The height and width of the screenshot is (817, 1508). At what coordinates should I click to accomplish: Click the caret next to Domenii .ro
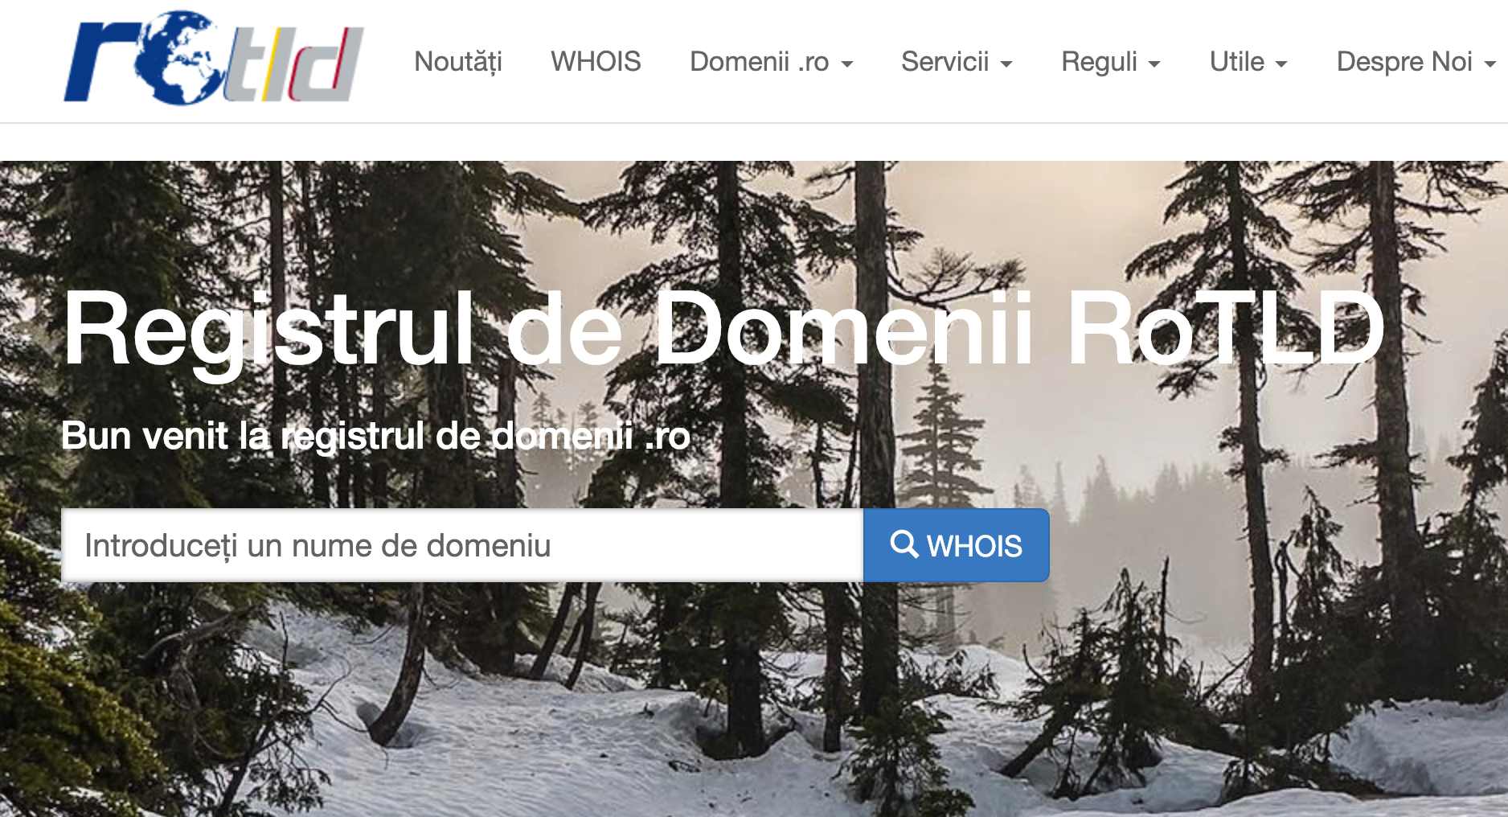tap(846, 64)
